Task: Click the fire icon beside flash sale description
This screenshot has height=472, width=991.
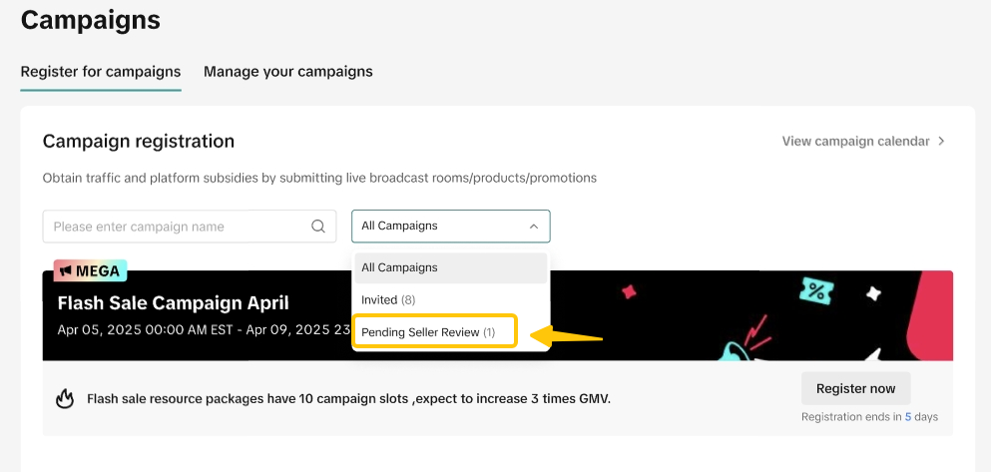Action: point(65,399)
